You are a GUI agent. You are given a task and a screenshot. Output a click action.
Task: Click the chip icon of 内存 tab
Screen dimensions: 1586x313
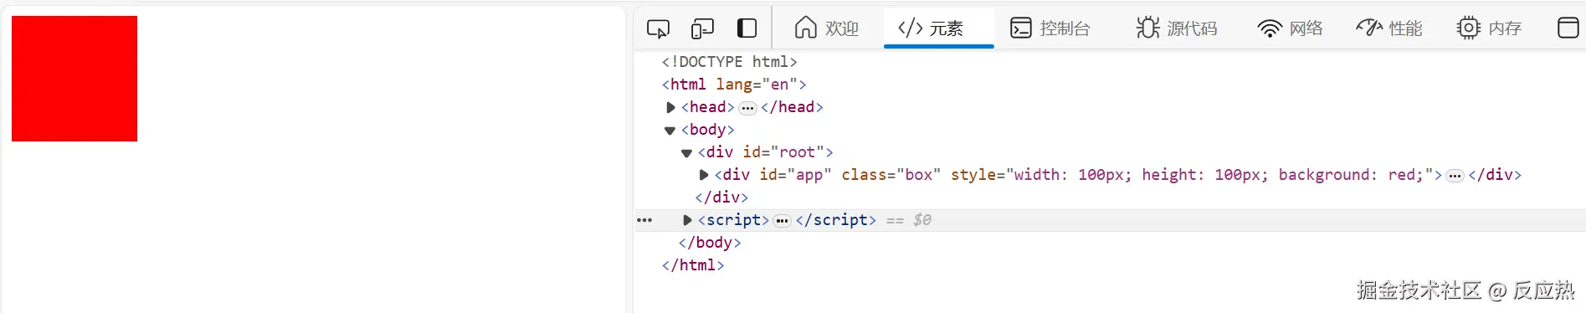pos(1469,28)
